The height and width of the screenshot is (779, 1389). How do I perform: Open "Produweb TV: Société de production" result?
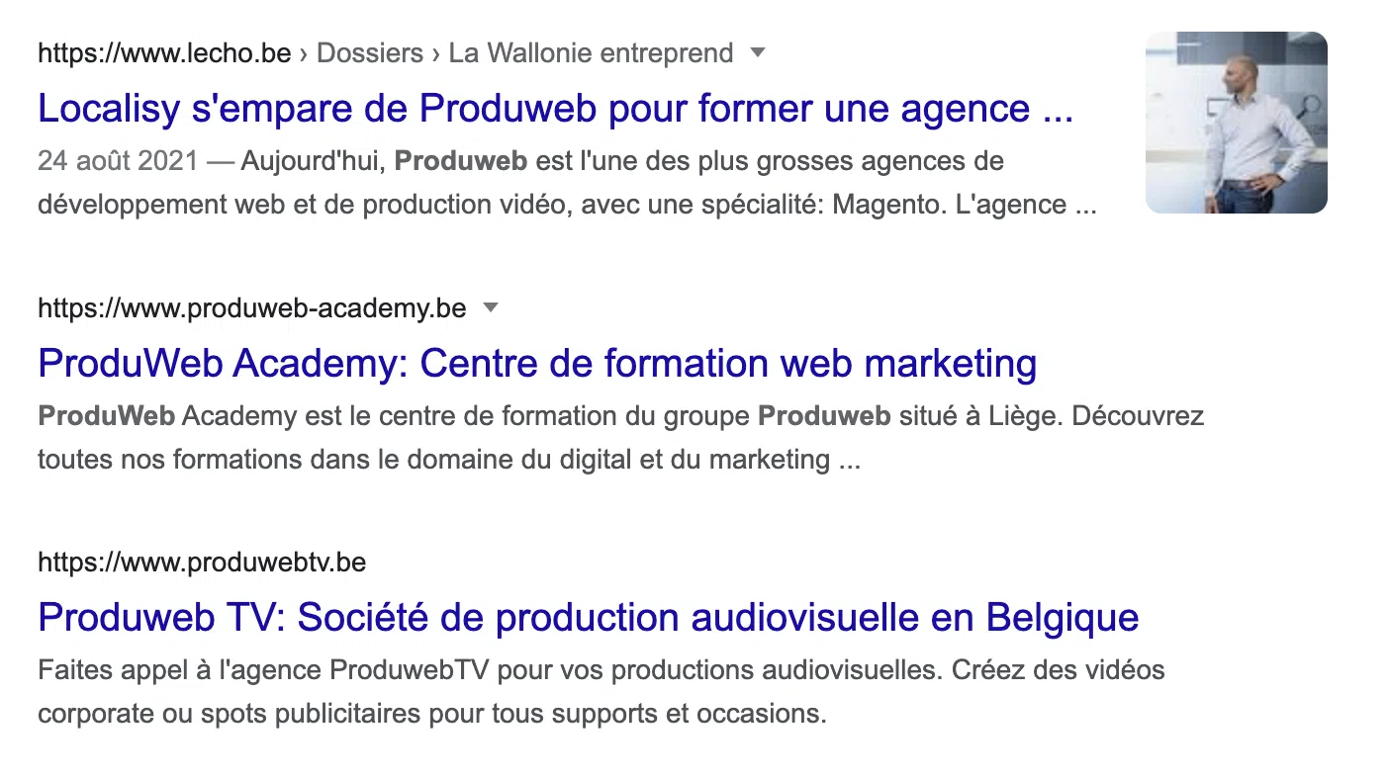(589, 618)
